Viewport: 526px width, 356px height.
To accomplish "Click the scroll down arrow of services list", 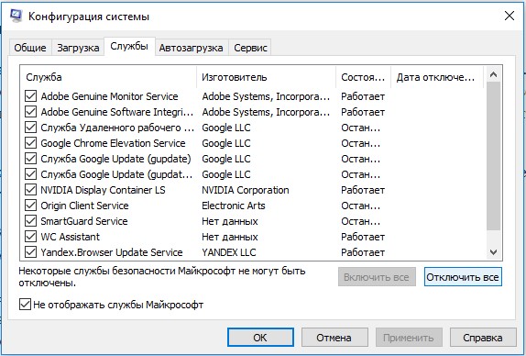I will (493, 252).
